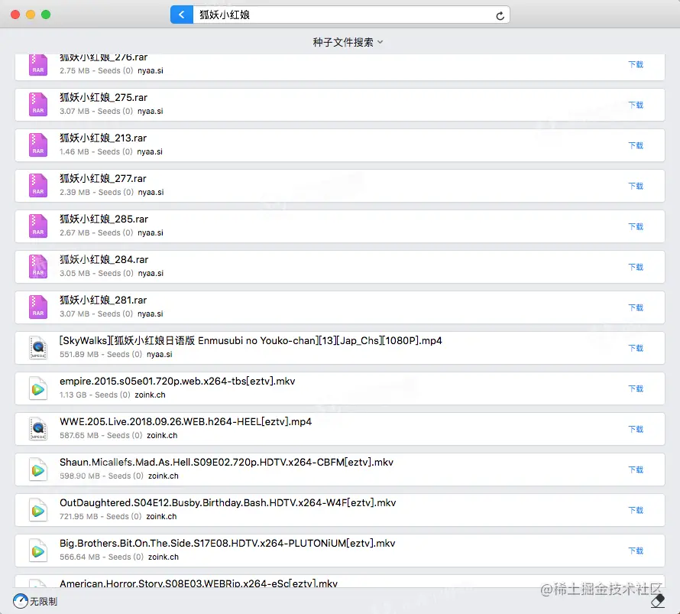This screenshot has height=614, width=680.
Task: Select the title WWE.205.Live.2018.09.26.WEB.h264-HEEL[eztv].mp4
Action: 186,422
